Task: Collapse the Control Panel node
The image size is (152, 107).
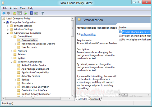Action: [12, 37]
